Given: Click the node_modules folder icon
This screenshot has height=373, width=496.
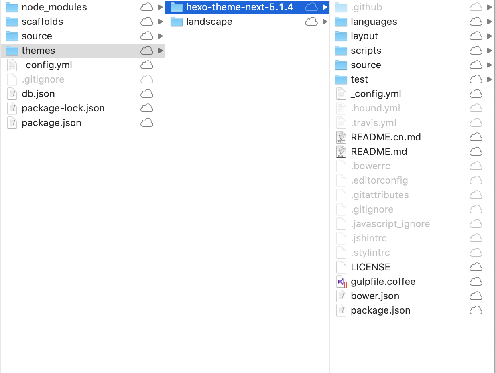Looking at the screenshot, I should pos(12,7).
